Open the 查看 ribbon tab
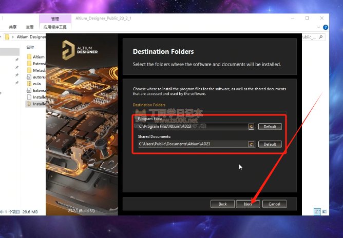 coord(30,27)
